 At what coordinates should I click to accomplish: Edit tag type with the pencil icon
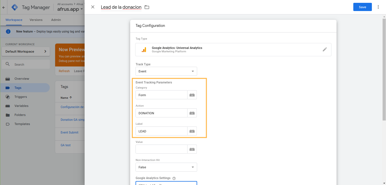tap(325, 50)
